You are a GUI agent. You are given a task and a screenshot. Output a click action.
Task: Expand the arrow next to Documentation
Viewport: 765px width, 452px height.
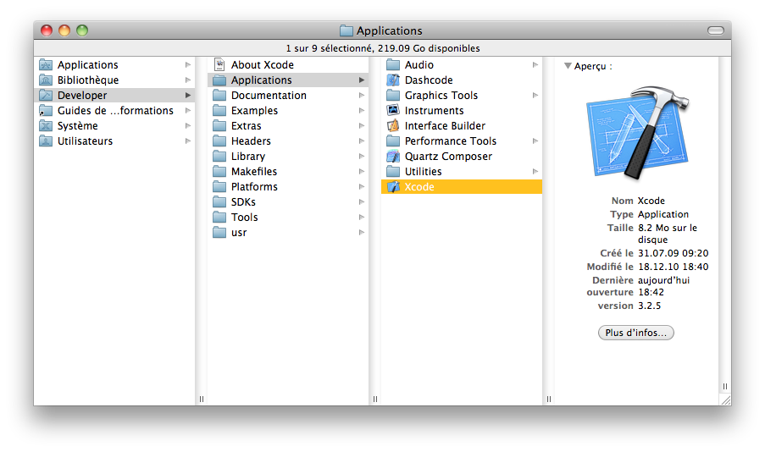(x=362, y=95)
